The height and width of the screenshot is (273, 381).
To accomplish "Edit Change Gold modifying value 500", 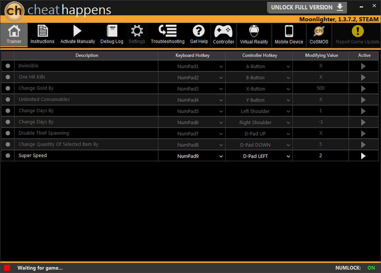I will [321, 88].
